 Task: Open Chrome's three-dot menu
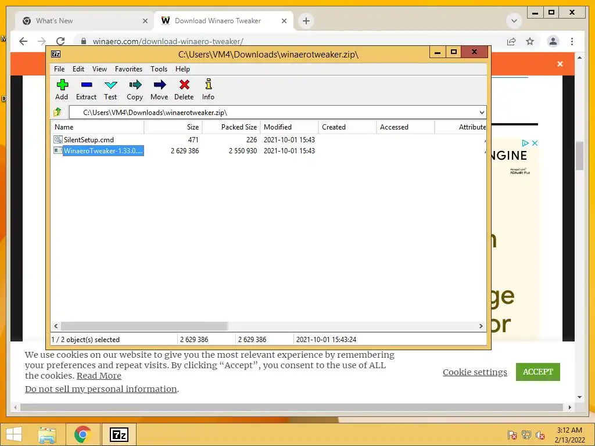coord(572,41)
